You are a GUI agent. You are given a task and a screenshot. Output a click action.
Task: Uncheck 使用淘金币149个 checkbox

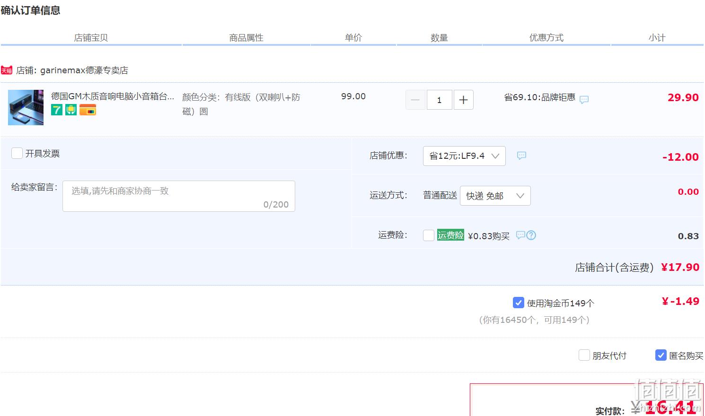(518, 303)
